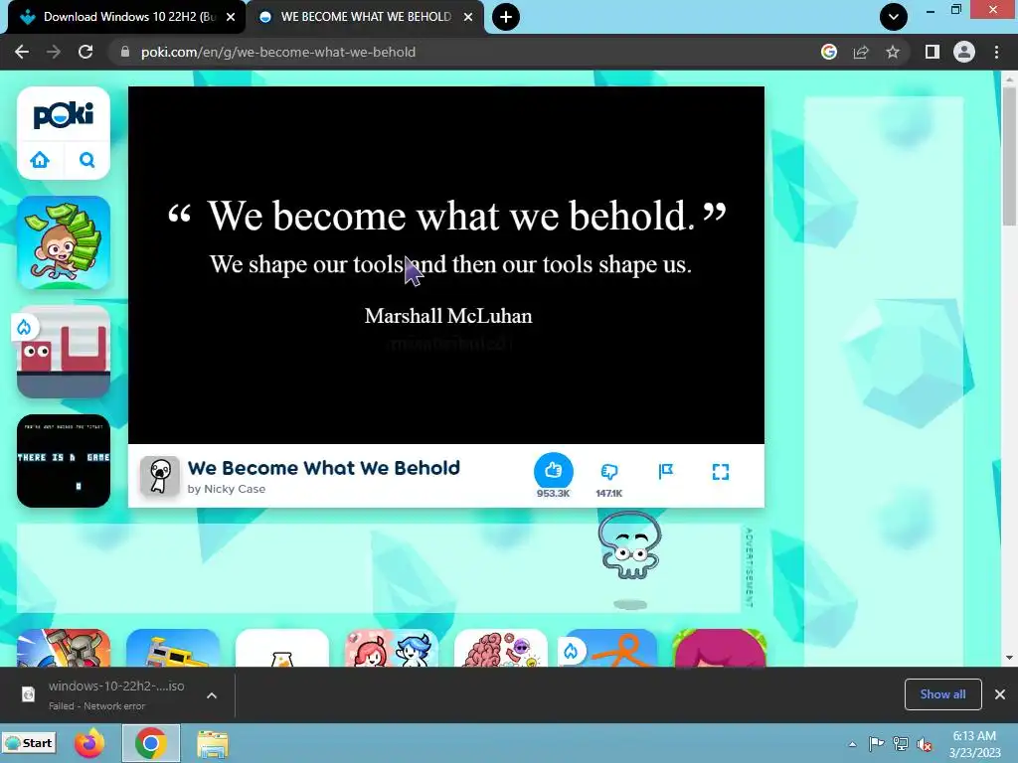Viewport: 1018px width, 763px height.
Task: Click the floating skull mascot character
Action: click(629, 545)
